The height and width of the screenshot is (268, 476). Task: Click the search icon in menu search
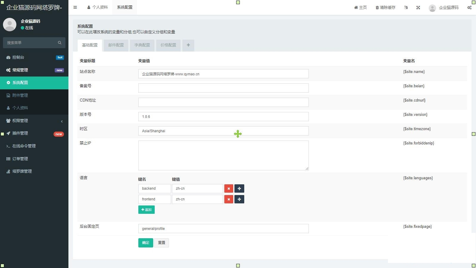coord(59,43)
